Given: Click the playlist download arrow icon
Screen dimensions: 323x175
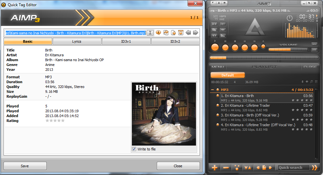Looking at the screenshot, I should 302,82.
